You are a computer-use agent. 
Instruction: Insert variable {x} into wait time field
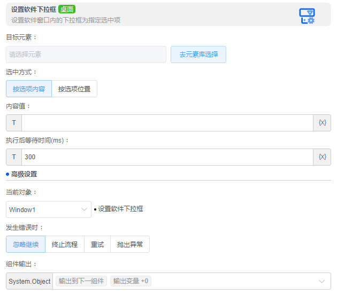tap(322, 157)
